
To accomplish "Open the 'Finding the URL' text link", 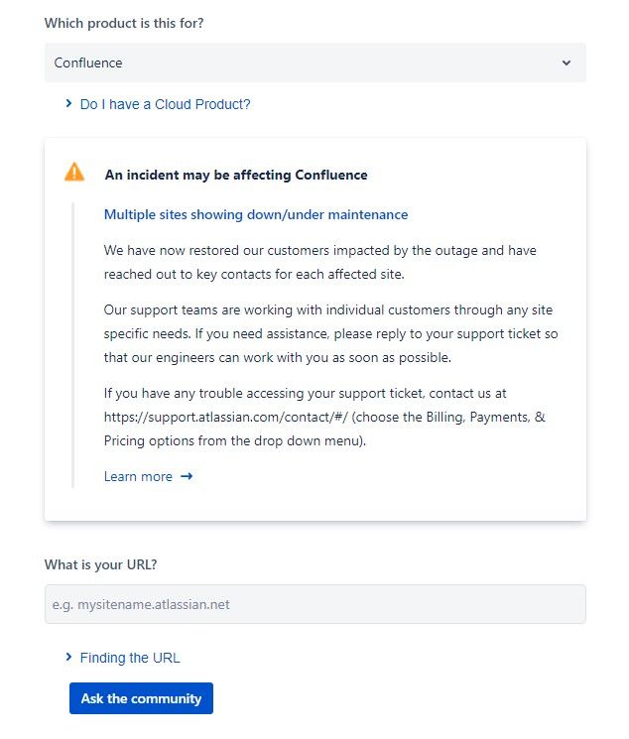I will (130, 658).
